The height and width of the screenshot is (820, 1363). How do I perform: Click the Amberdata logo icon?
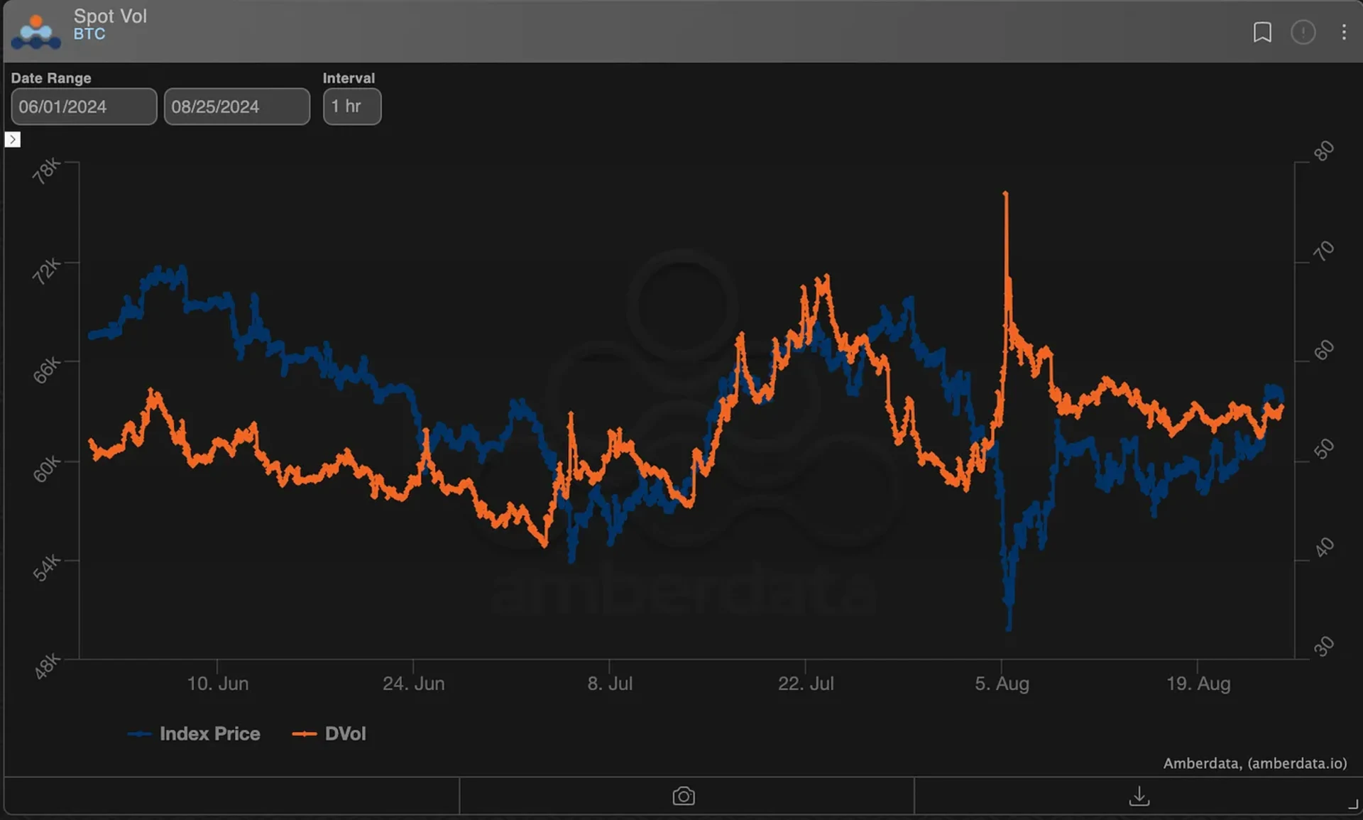(36, 32)
